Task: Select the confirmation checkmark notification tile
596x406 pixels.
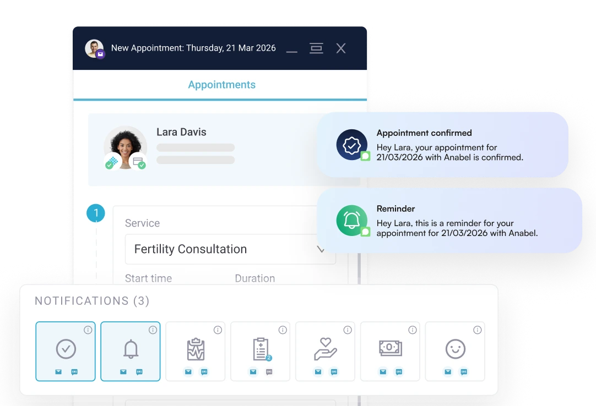Action: [66, 349]
